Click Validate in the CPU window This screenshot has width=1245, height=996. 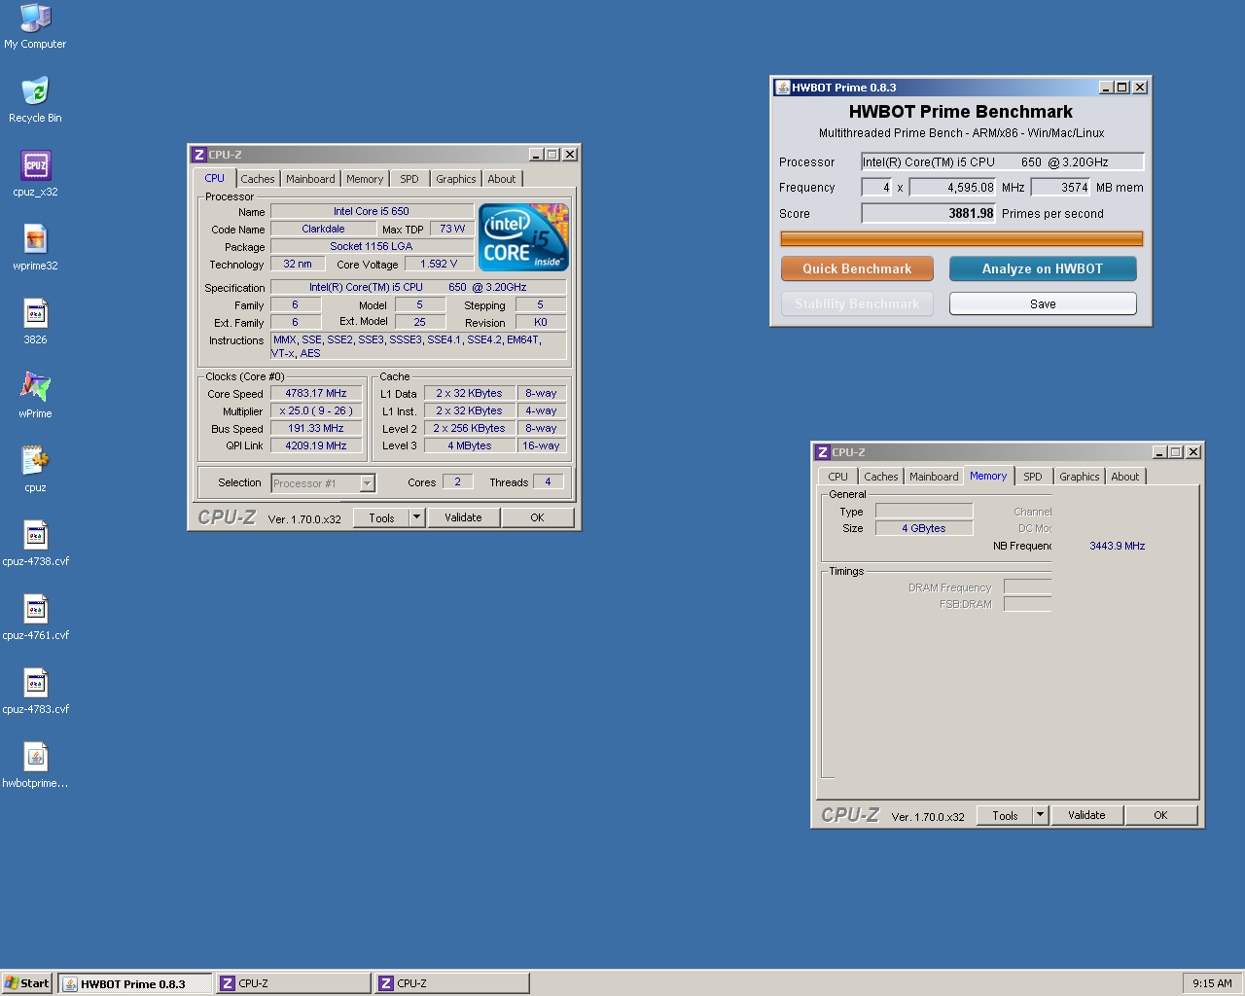(x=463, y=517)
